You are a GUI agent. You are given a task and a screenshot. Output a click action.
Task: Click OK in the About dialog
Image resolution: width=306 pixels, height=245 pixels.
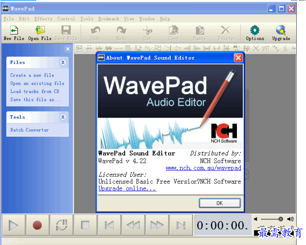point(219,203)
